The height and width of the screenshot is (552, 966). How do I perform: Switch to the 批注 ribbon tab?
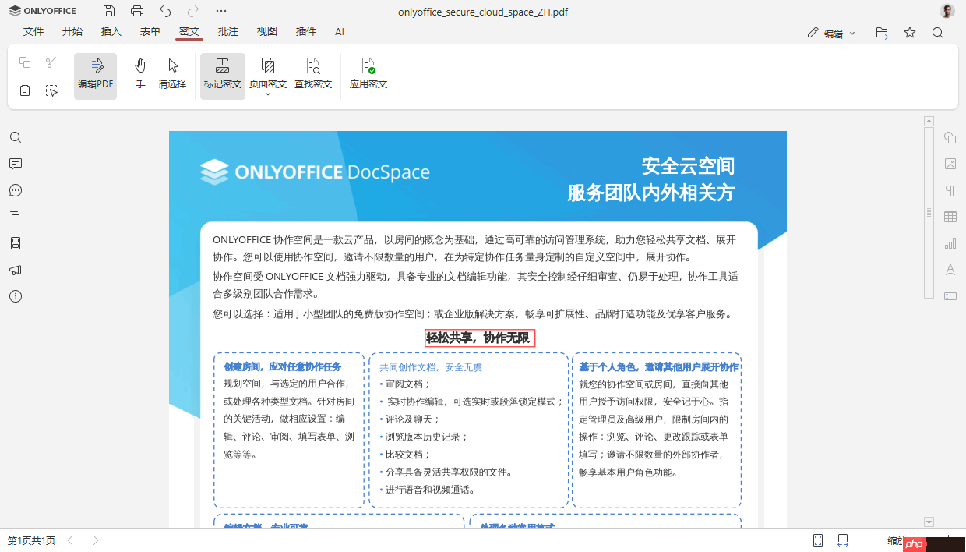tap(227, 31)
